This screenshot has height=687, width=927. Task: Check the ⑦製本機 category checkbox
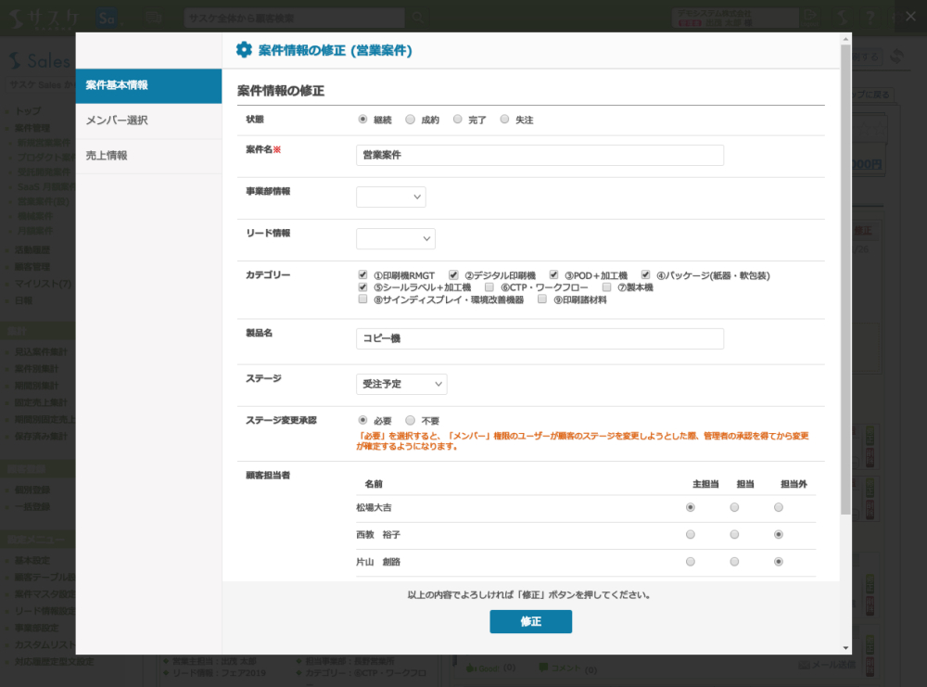(x=606, y=287)
